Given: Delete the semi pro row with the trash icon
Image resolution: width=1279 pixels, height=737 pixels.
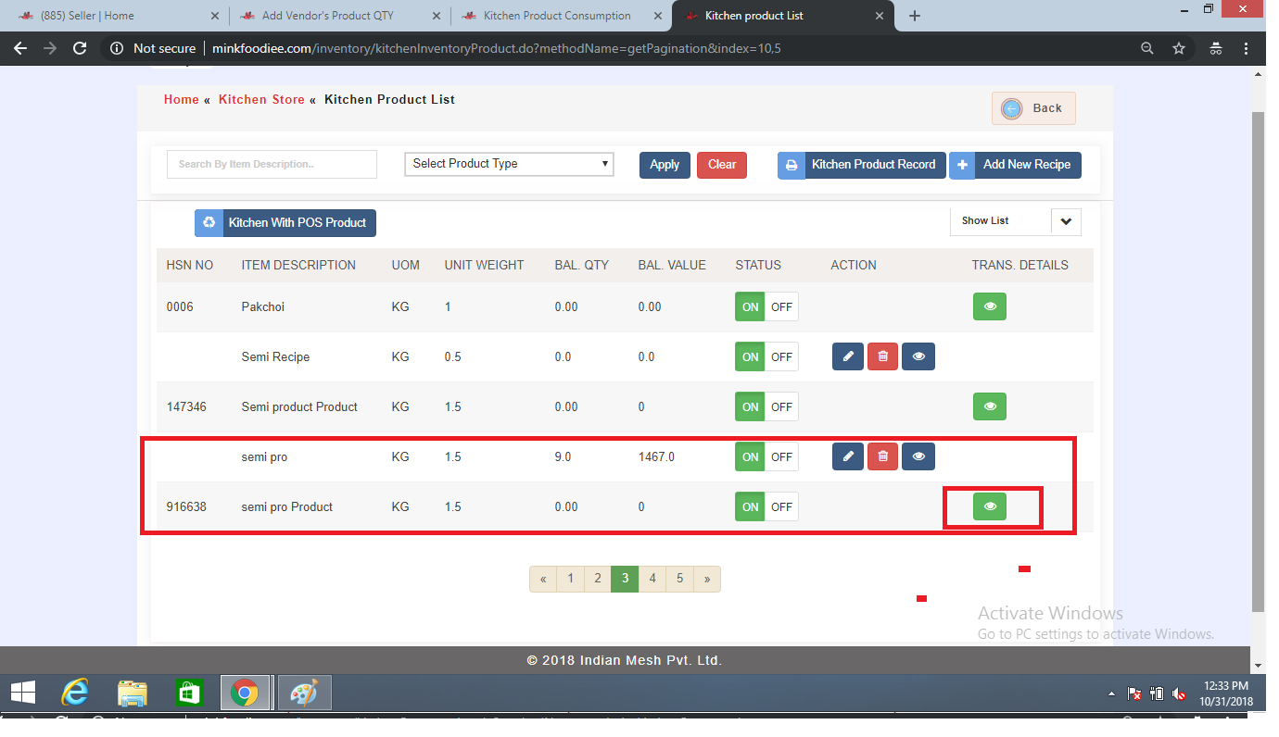Looking at the screenshot, I should click(882, 456).
